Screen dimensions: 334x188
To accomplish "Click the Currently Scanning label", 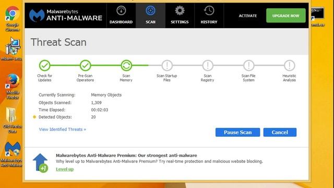I will coord(57,95).
